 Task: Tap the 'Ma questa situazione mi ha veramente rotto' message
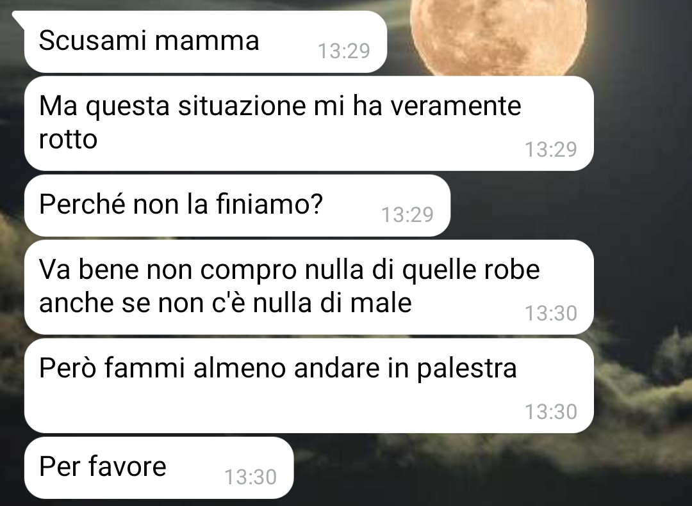coord(309,123)
